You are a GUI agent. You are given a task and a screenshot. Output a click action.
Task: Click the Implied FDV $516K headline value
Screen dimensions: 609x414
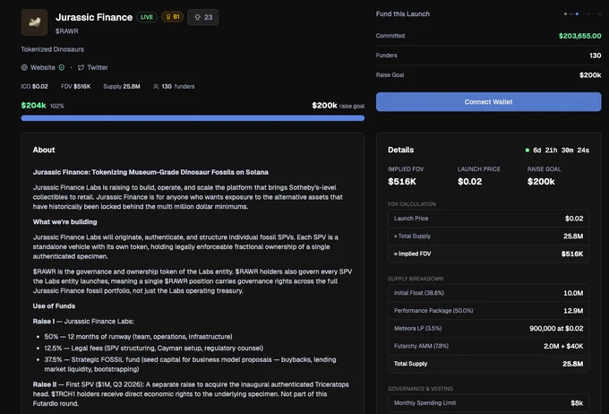pyautogui.click(x=402, y=182)
